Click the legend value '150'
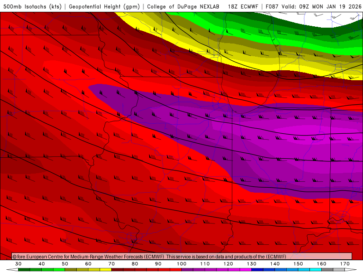The image size is (363, 272). click(298, 264)
